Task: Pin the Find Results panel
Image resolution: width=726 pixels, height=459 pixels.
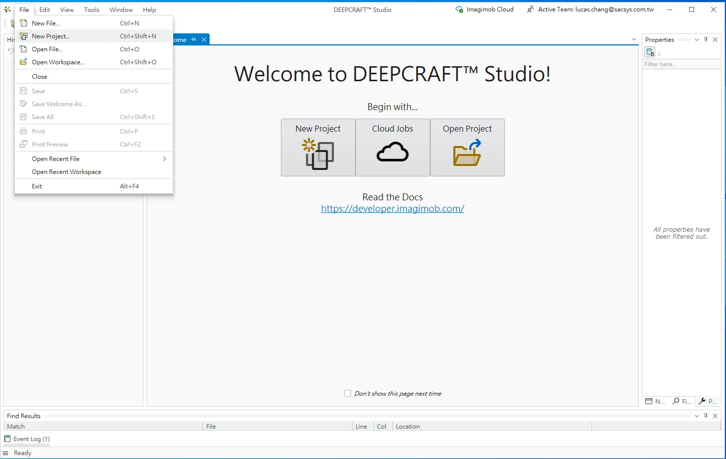Action: tap(706, 416)
